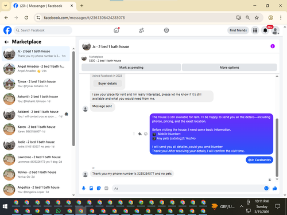
Task: Open Karen conversation
Action: (x=36, y=129)
